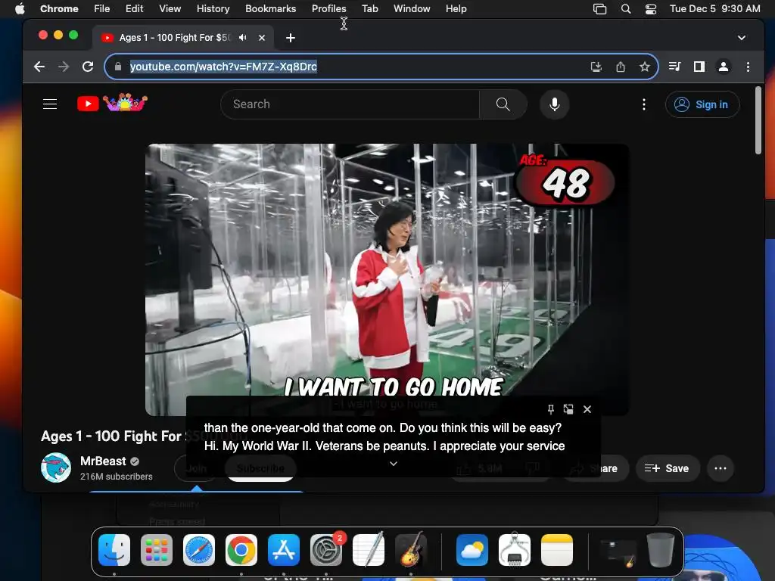Click the video player frame

click(387, 280)
